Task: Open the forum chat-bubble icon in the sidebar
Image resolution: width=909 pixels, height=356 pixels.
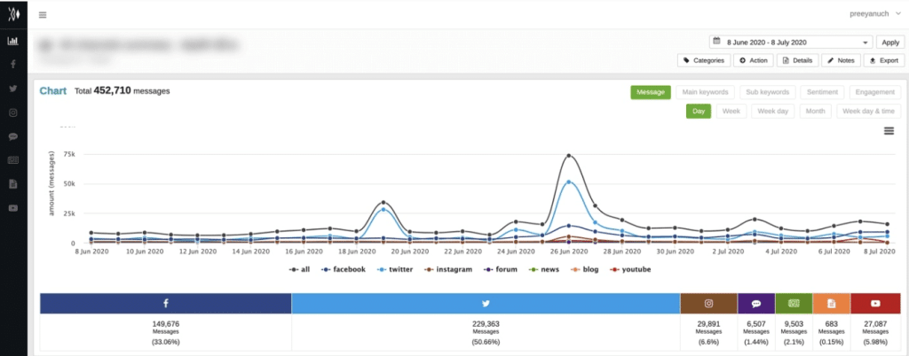Action: tap(13, 136)
